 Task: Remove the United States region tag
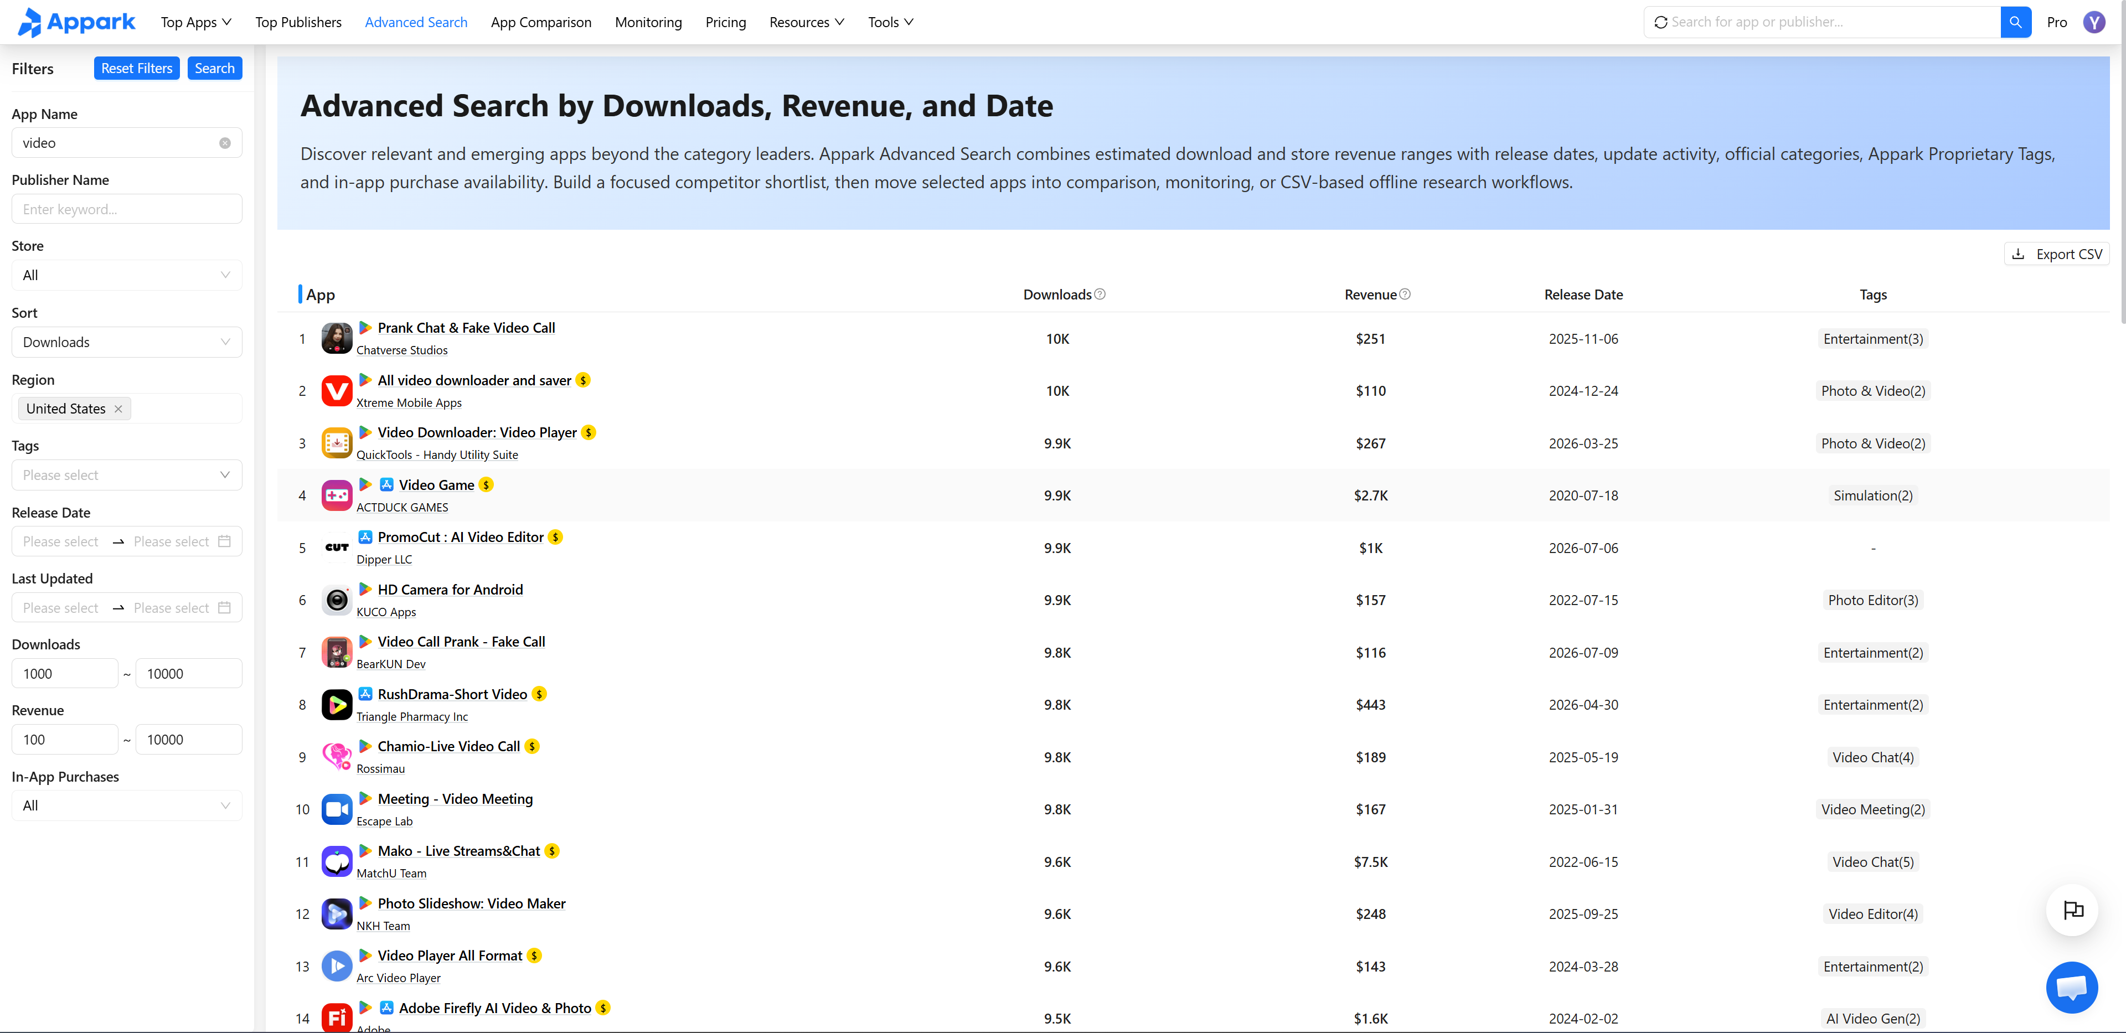(x=118, y=409)
